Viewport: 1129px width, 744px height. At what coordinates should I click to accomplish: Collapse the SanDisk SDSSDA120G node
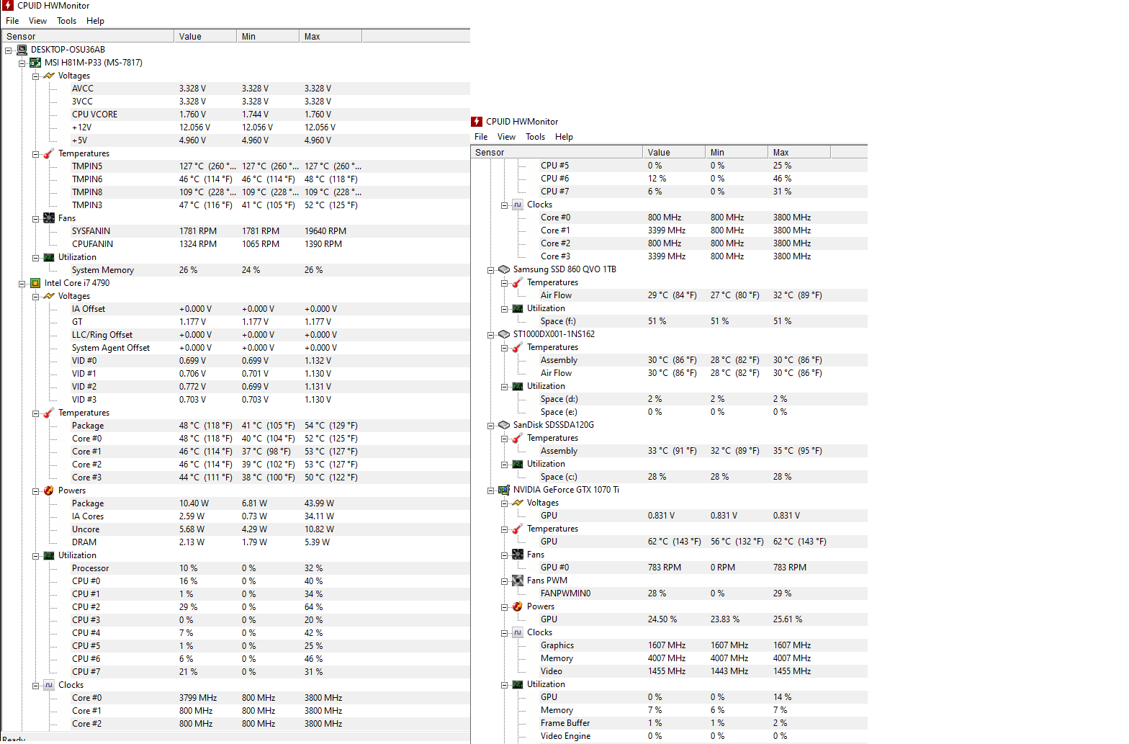(x=491, y=426)
